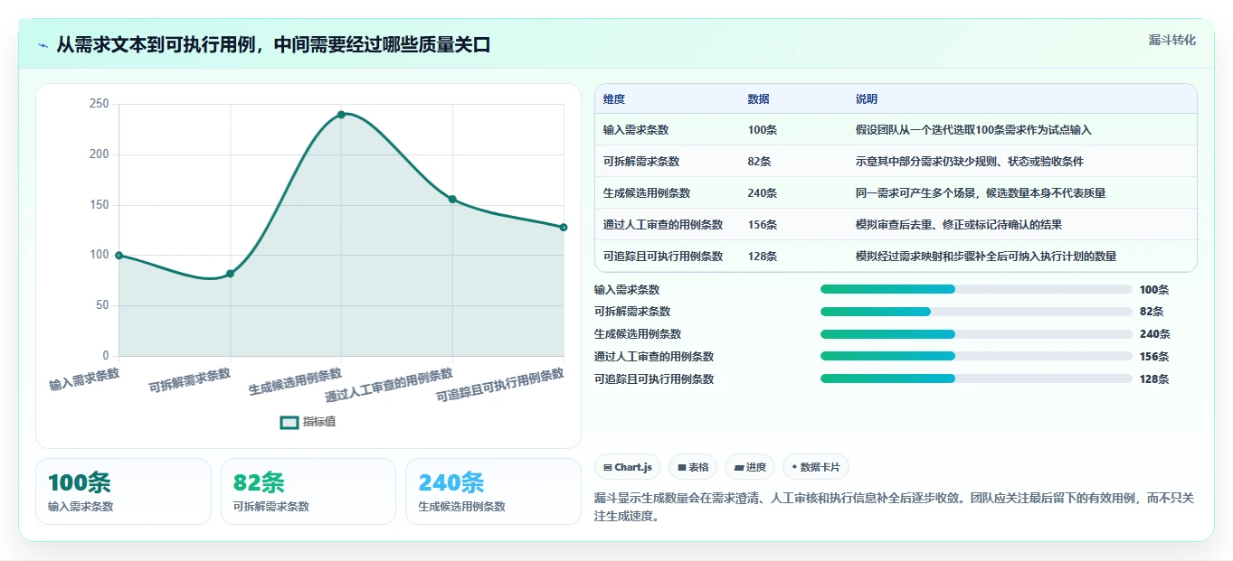Select the 进度 chip
This screenshot has height=561, width=1233.
pos(750,467)
